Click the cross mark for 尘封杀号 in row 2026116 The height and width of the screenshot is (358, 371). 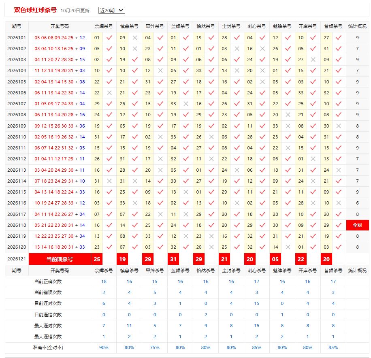point(237,203)
